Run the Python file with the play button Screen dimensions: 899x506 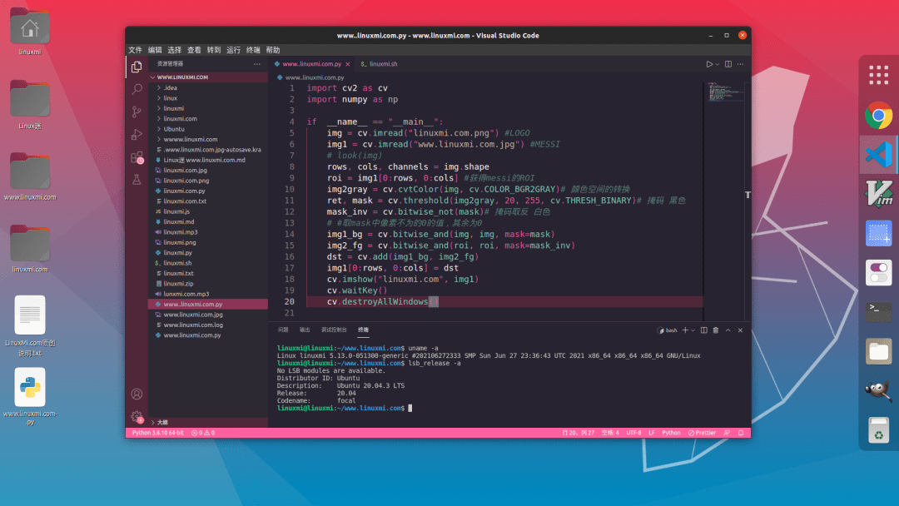pos(708,63)
